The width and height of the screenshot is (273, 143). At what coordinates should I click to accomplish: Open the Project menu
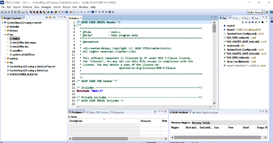67,7
